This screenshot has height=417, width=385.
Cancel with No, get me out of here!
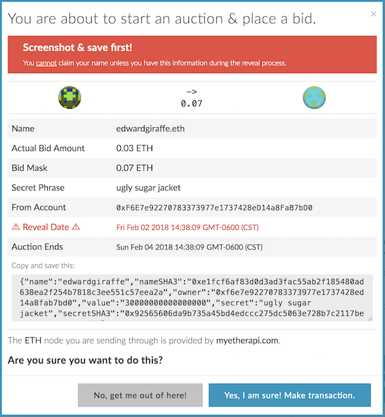coord(140,395)
